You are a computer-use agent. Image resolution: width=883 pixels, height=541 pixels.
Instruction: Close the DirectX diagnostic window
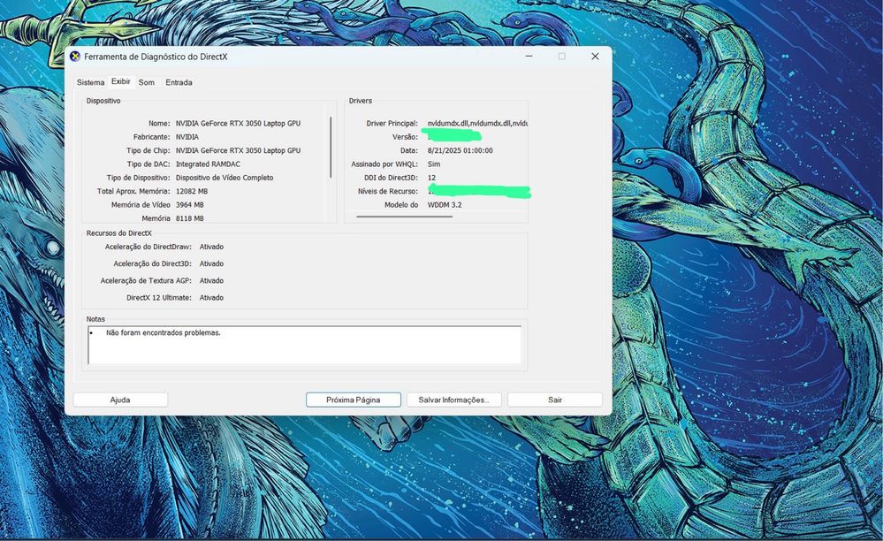point(595,57)
